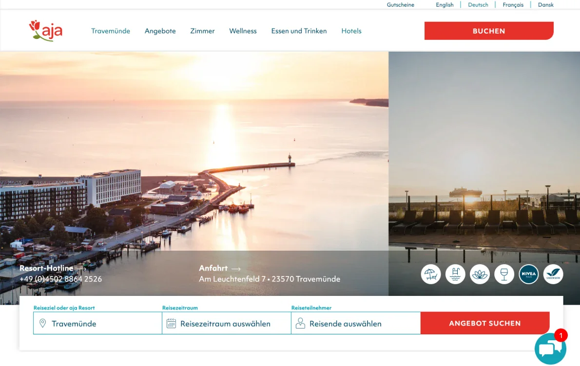Switch language to English
Screen dimensions: 580x366
coord(444,5)
